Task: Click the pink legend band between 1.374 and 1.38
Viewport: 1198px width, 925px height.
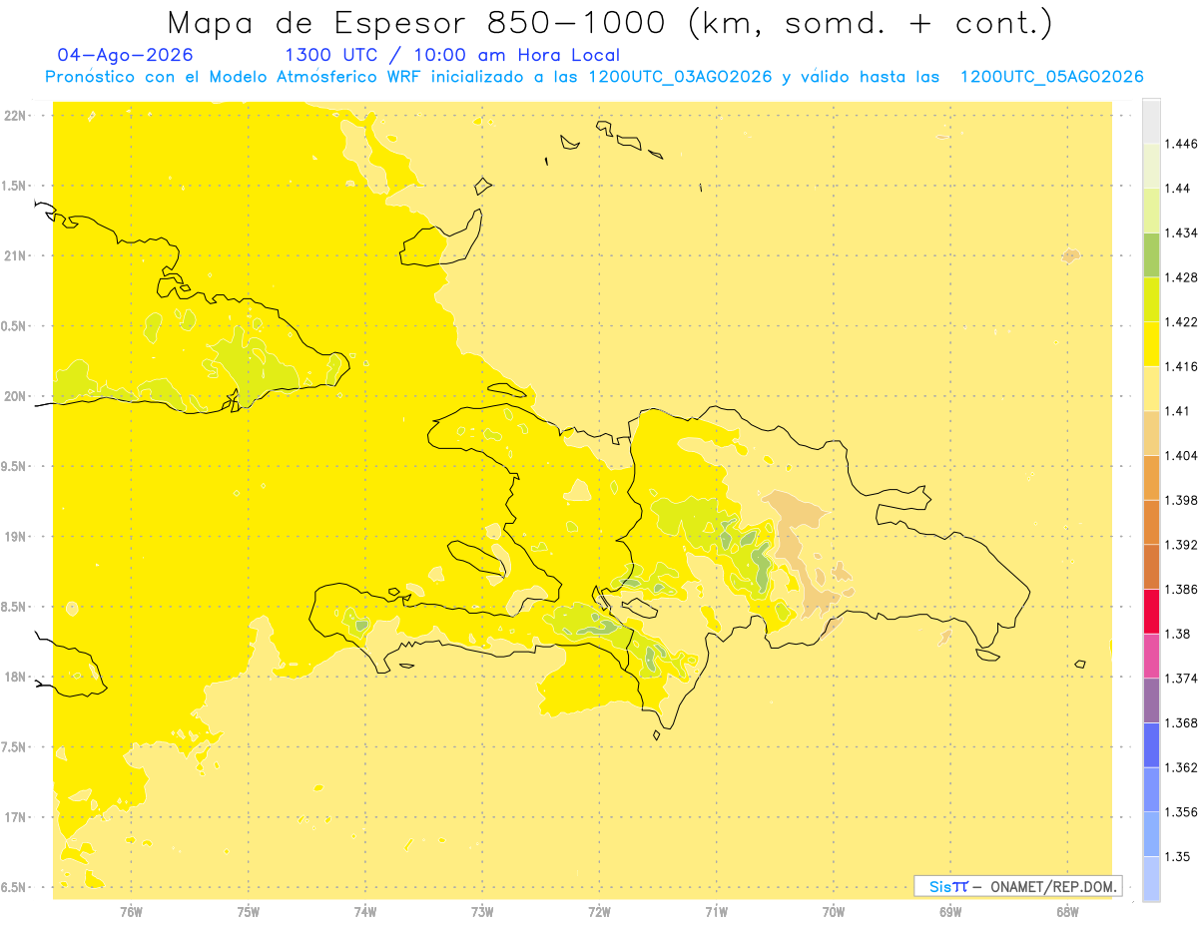Action: click(1151, 656)
